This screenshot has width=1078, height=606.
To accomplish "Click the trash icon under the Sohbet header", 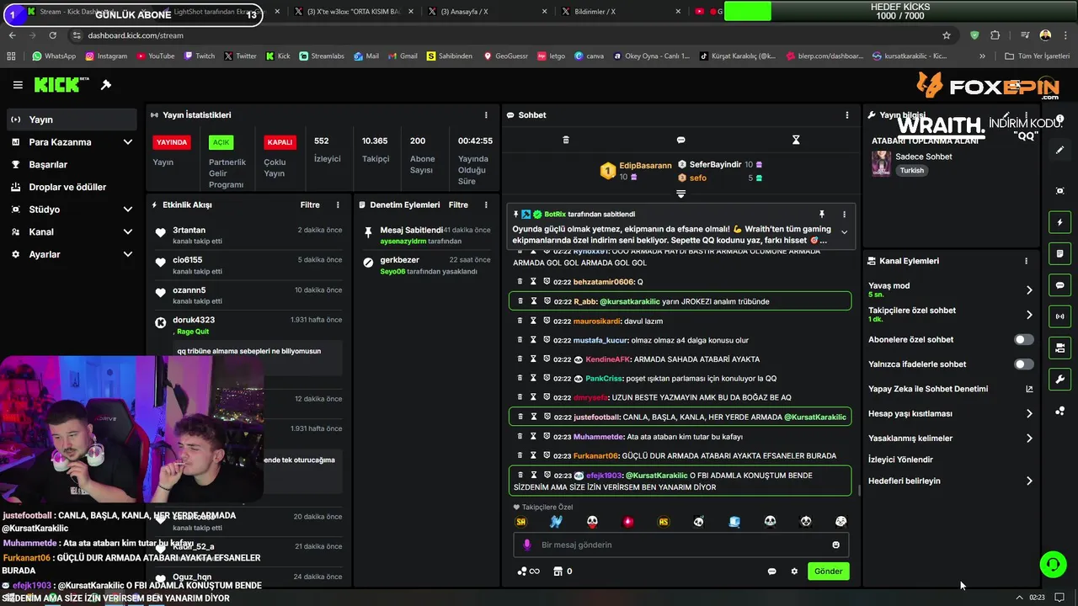I will click(x=566, y=140).
